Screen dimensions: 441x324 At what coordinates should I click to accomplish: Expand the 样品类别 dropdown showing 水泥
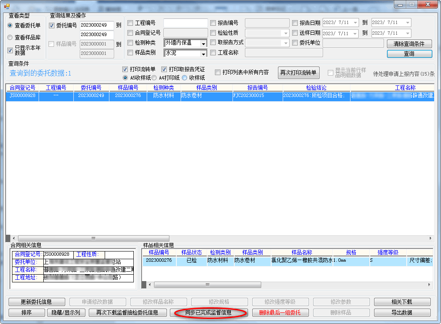(x=203, y=54)
